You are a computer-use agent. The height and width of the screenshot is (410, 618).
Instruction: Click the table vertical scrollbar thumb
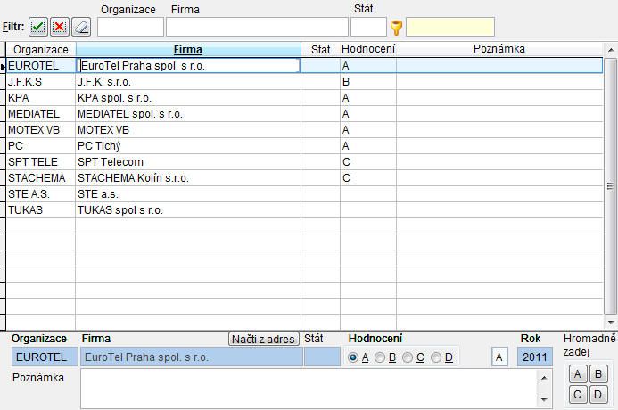[x=610, y=186]
